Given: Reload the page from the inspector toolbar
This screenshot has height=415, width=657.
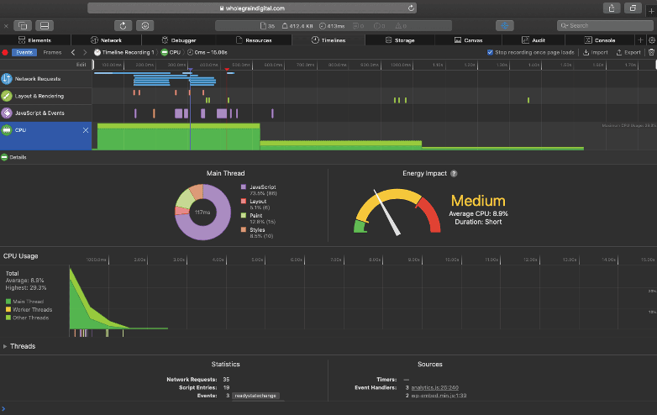Looking at the screenshot, I should click(x=124, y=26).
